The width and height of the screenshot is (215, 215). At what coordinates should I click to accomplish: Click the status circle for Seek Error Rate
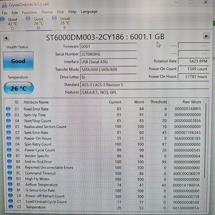[x=9, y=132]
